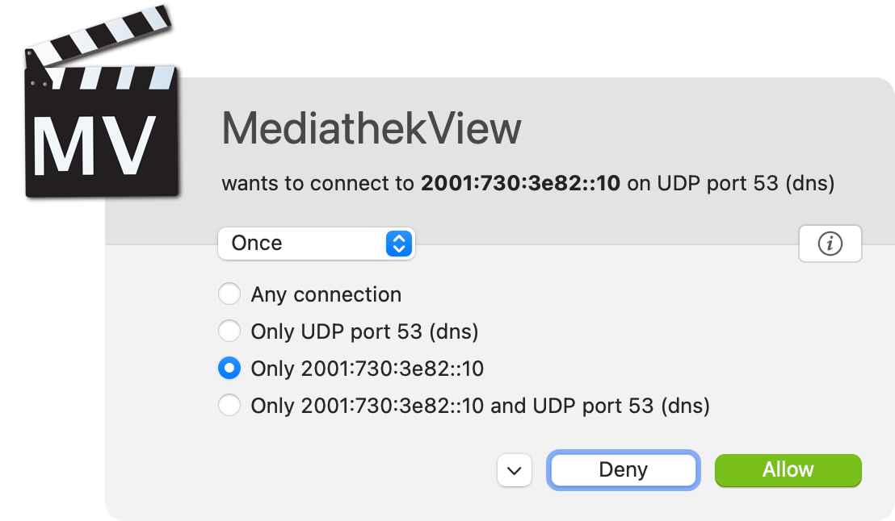
Task: Select the "Only 2001:730:3e82::10" radio button
Action: pos(229,369)
